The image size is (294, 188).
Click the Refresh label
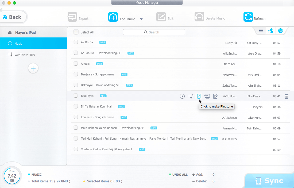coord(260,18)
